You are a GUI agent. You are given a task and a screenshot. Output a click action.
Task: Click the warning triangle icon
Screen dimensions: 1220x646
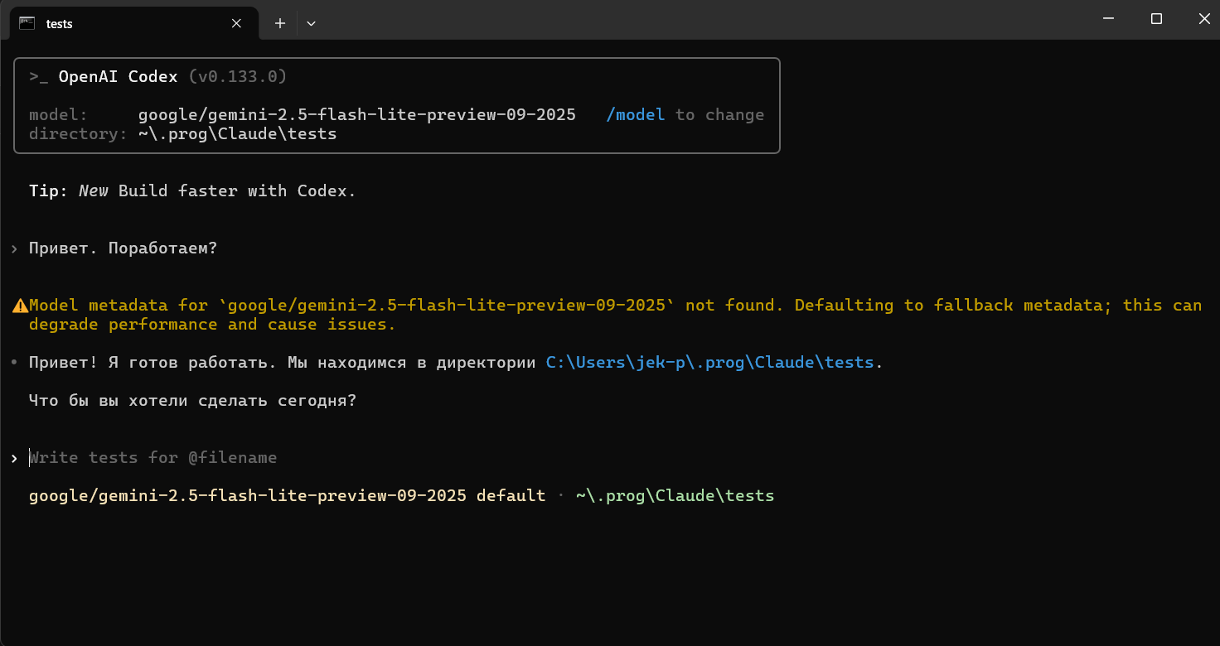tap(20, 306)
